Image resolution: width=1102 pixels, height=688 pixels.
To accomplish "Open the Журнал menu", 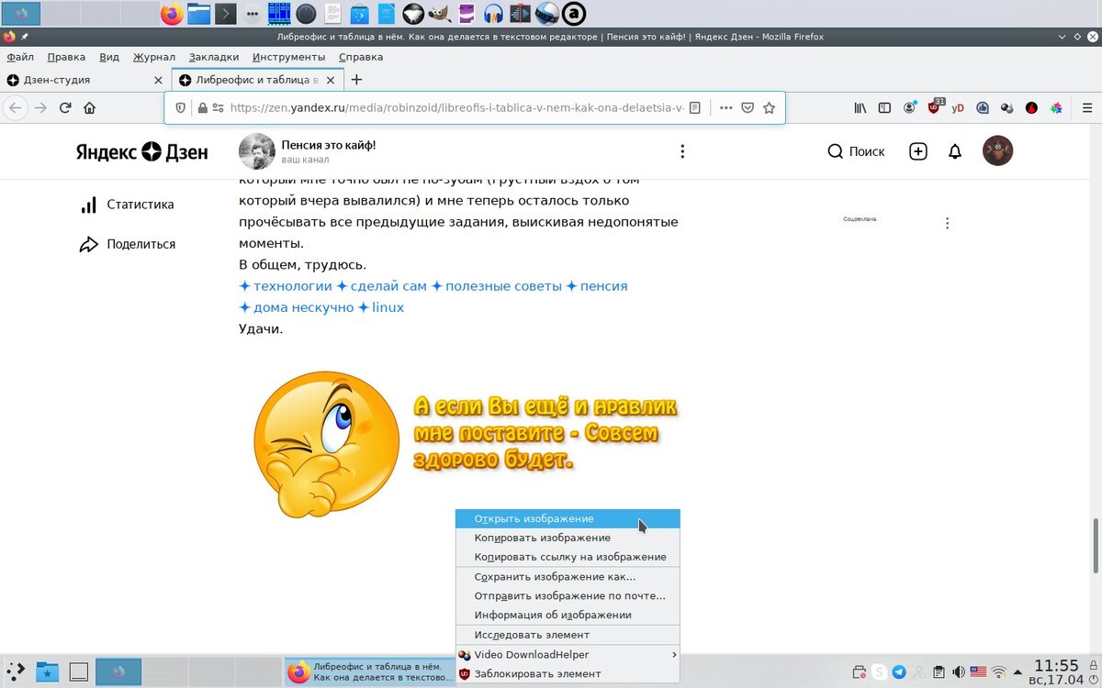I will [x=154, y=57].
